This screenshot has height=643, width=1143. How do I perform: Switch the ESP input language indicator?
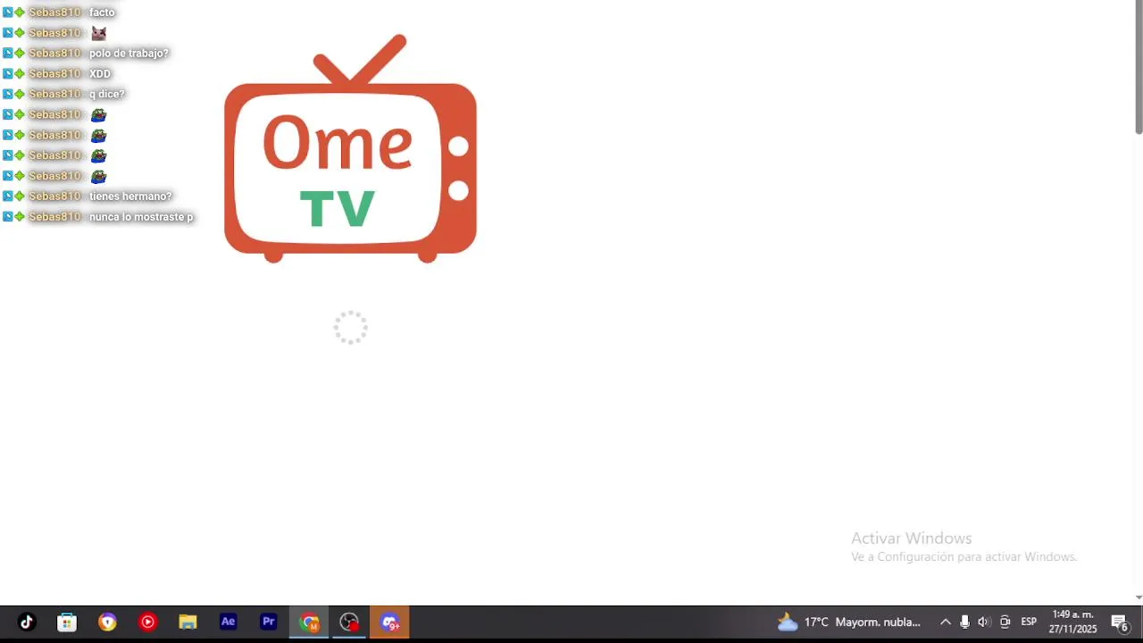(1029, 622)
